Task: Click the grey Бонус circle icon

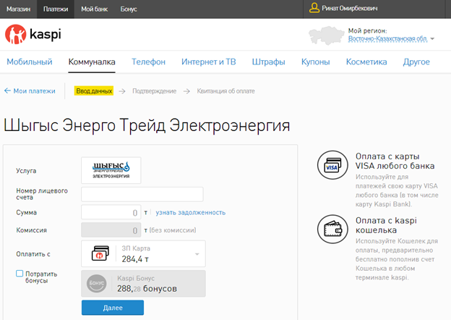Action: 97,283
